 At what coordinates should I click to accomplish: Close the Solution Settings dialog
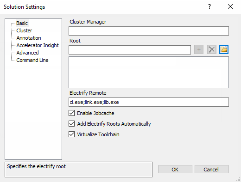pyautogui.click(x=230, y=6)
